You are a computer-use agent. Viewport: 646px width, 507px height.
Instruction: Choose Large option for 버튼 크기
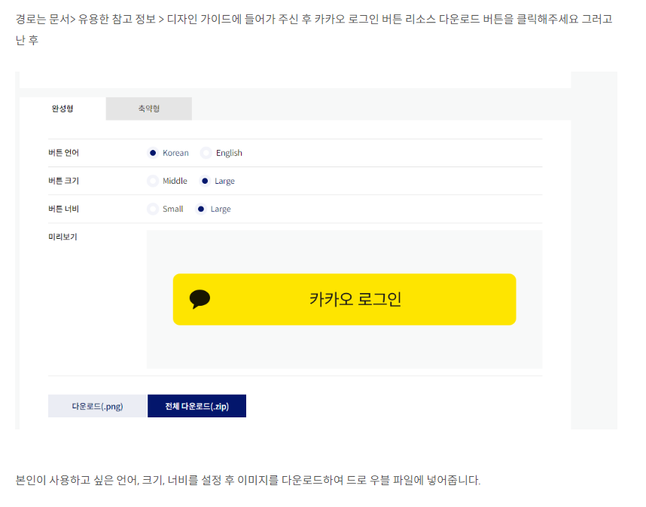[205, 181]
